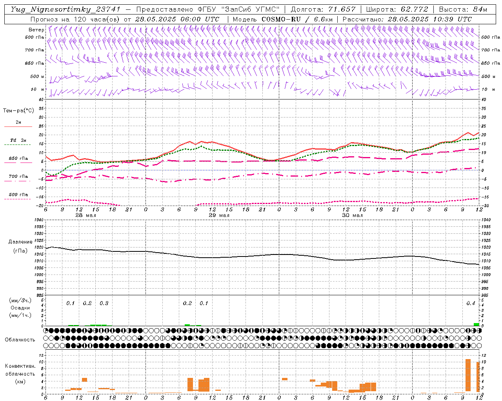The width and height of the screenshot is (502, 401).
Task: Click the 0.3 precipitation value
Action: [x=104, y=303]
